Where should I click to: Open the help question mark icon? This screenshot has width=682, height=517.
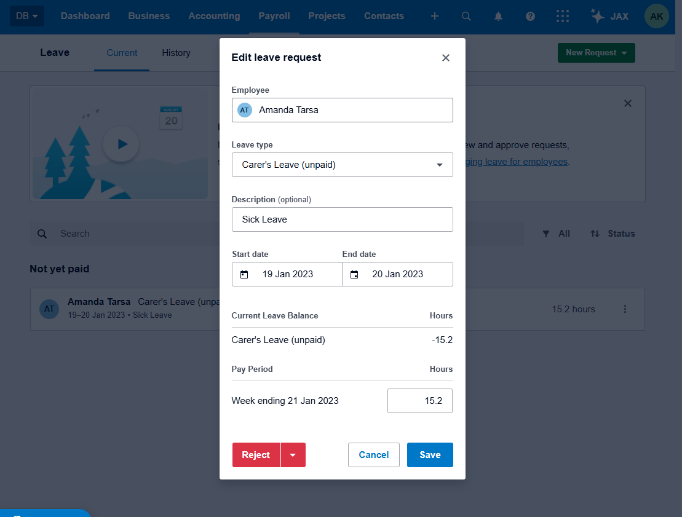point(530,17)
